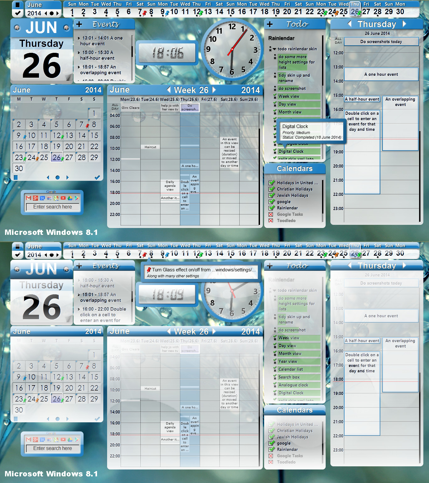Go to previous week in upper Week 26 header
The width and height of the screenshot is (429, 483).
point(169,90)
